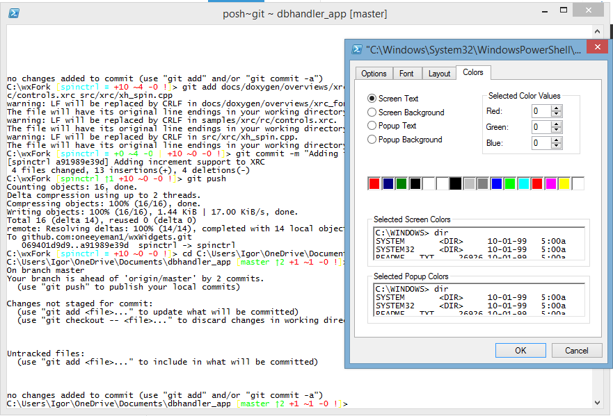Click the Selected Popup Colors preview box

click(479, 299)
